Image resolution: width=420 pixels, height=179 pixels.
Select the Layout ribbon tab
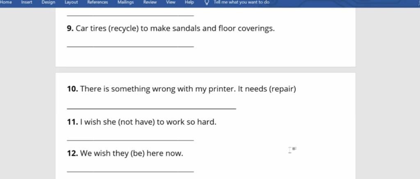click(x=71, y=2)
